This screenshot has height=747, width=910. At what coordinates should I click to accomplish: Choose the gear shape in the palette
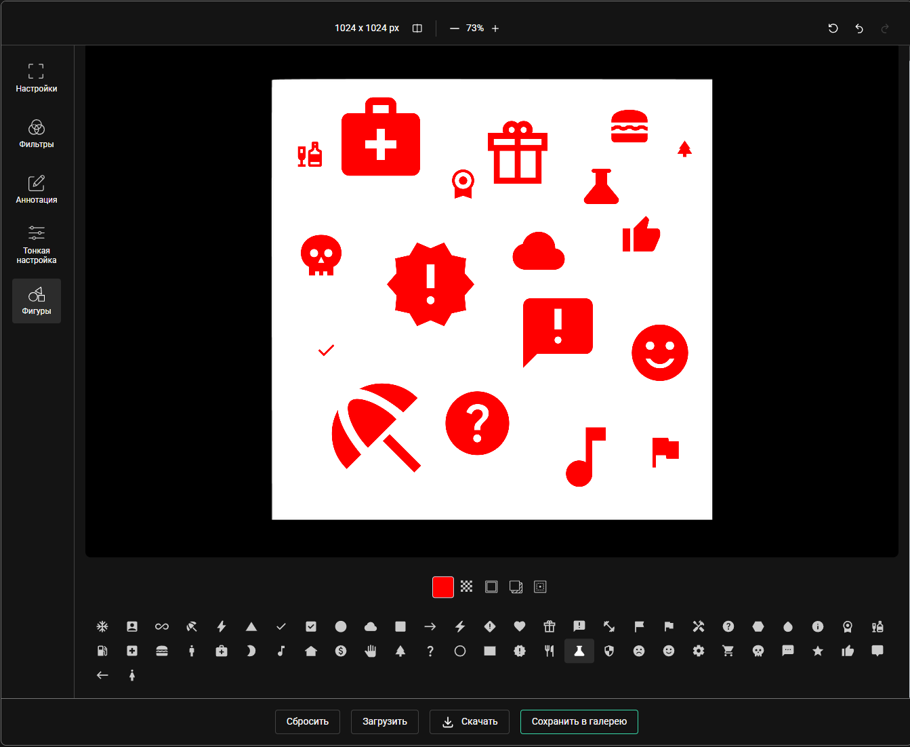point(699,651)
